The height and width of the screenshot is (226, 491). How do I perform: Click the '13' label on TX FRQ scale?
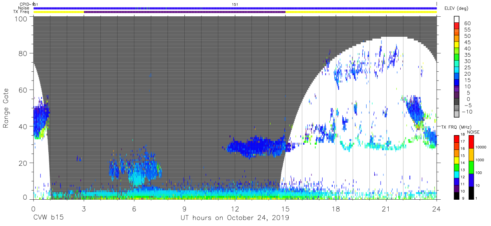(x=463, y=171)
